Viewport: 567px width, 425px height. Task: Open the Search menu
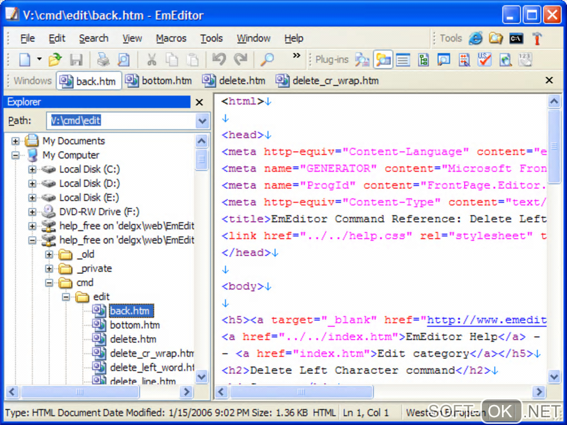(93, 38)
